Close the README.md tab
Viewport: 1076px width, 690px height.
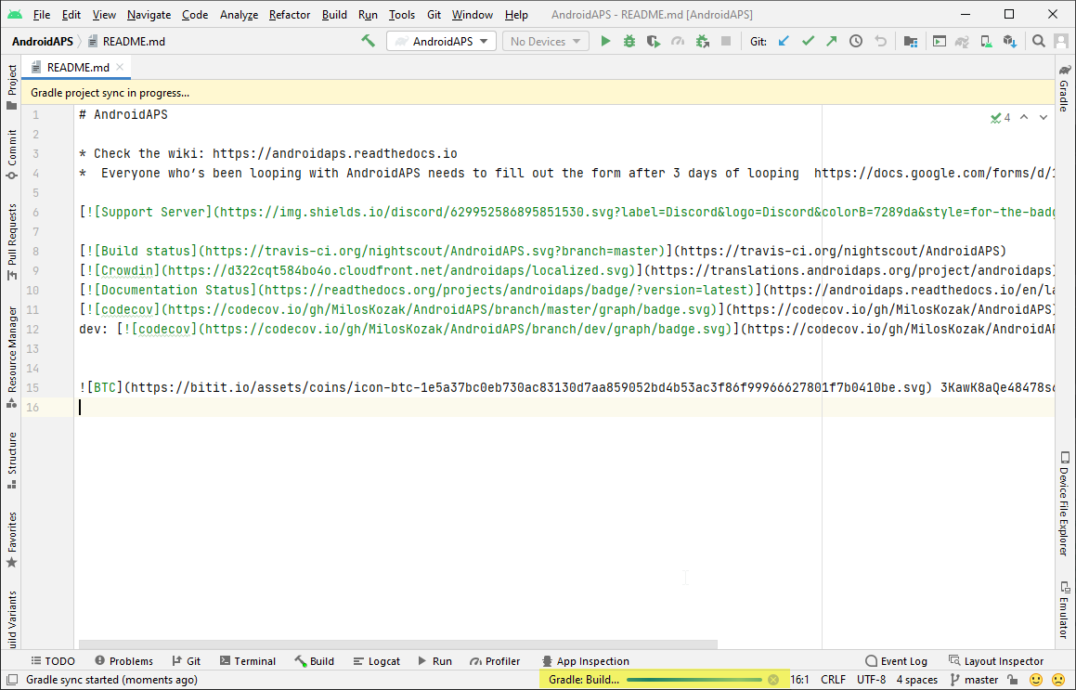click(120, 67)
